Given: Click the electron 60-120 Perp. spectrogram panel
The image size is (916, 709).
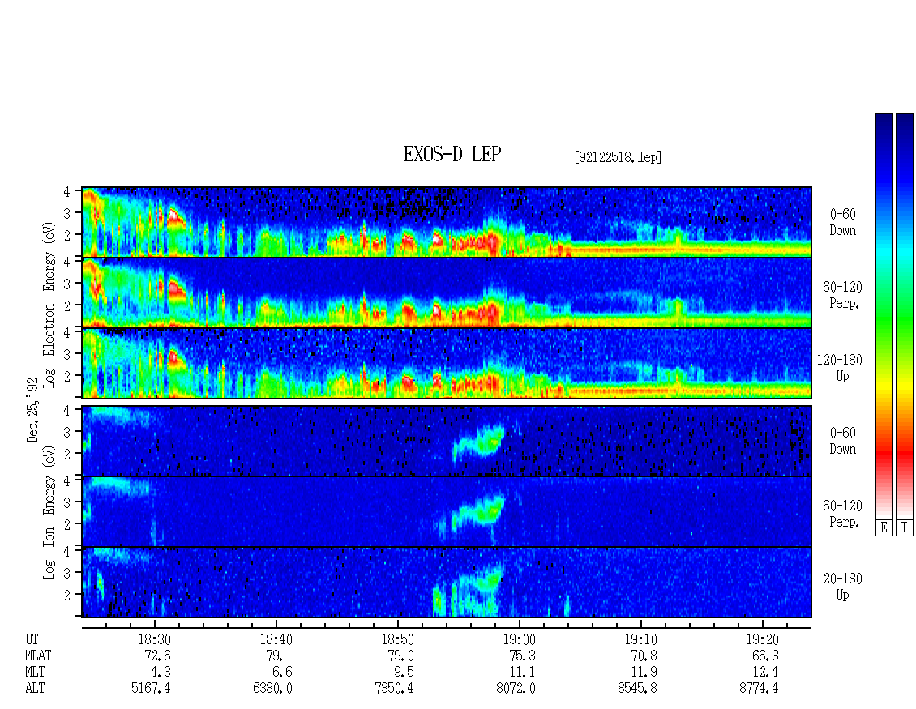Looking at the screenshot, I should click(x=447, y=293).
